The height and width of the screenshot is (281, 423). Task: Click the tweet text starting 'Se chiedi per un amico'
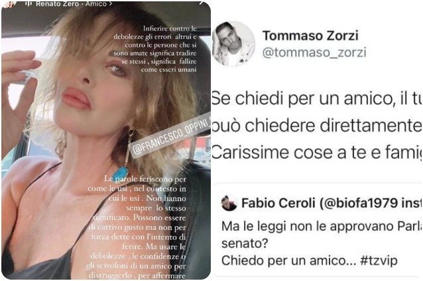click(316, 126)
